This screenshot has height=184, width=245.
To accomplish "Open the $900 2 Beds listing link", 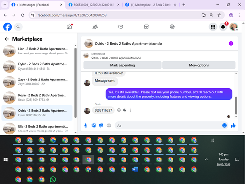I will click(x=116, y=58).
